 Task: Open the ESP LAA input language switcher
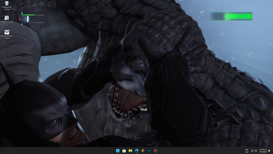click(x=247, y=151)
